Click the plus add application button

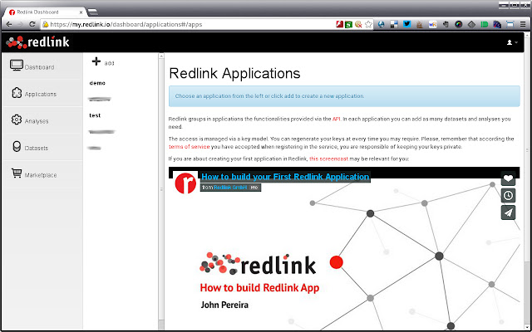(x=103, y=62)
